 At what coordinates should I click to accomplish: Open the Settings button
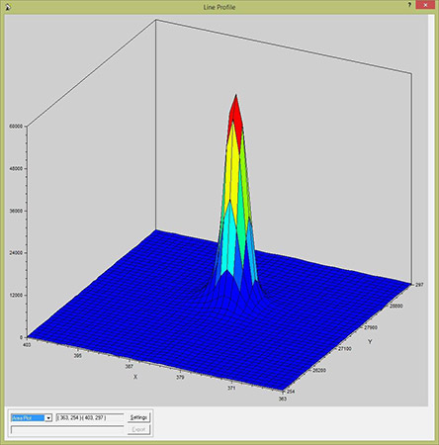pos(138,417)
